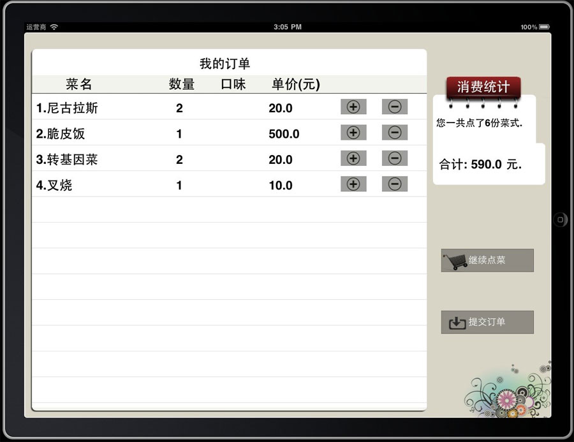Tap minus icon on 叉烧 row
Image resolution: width=574 pixels, height=442 pixels.
394,184
